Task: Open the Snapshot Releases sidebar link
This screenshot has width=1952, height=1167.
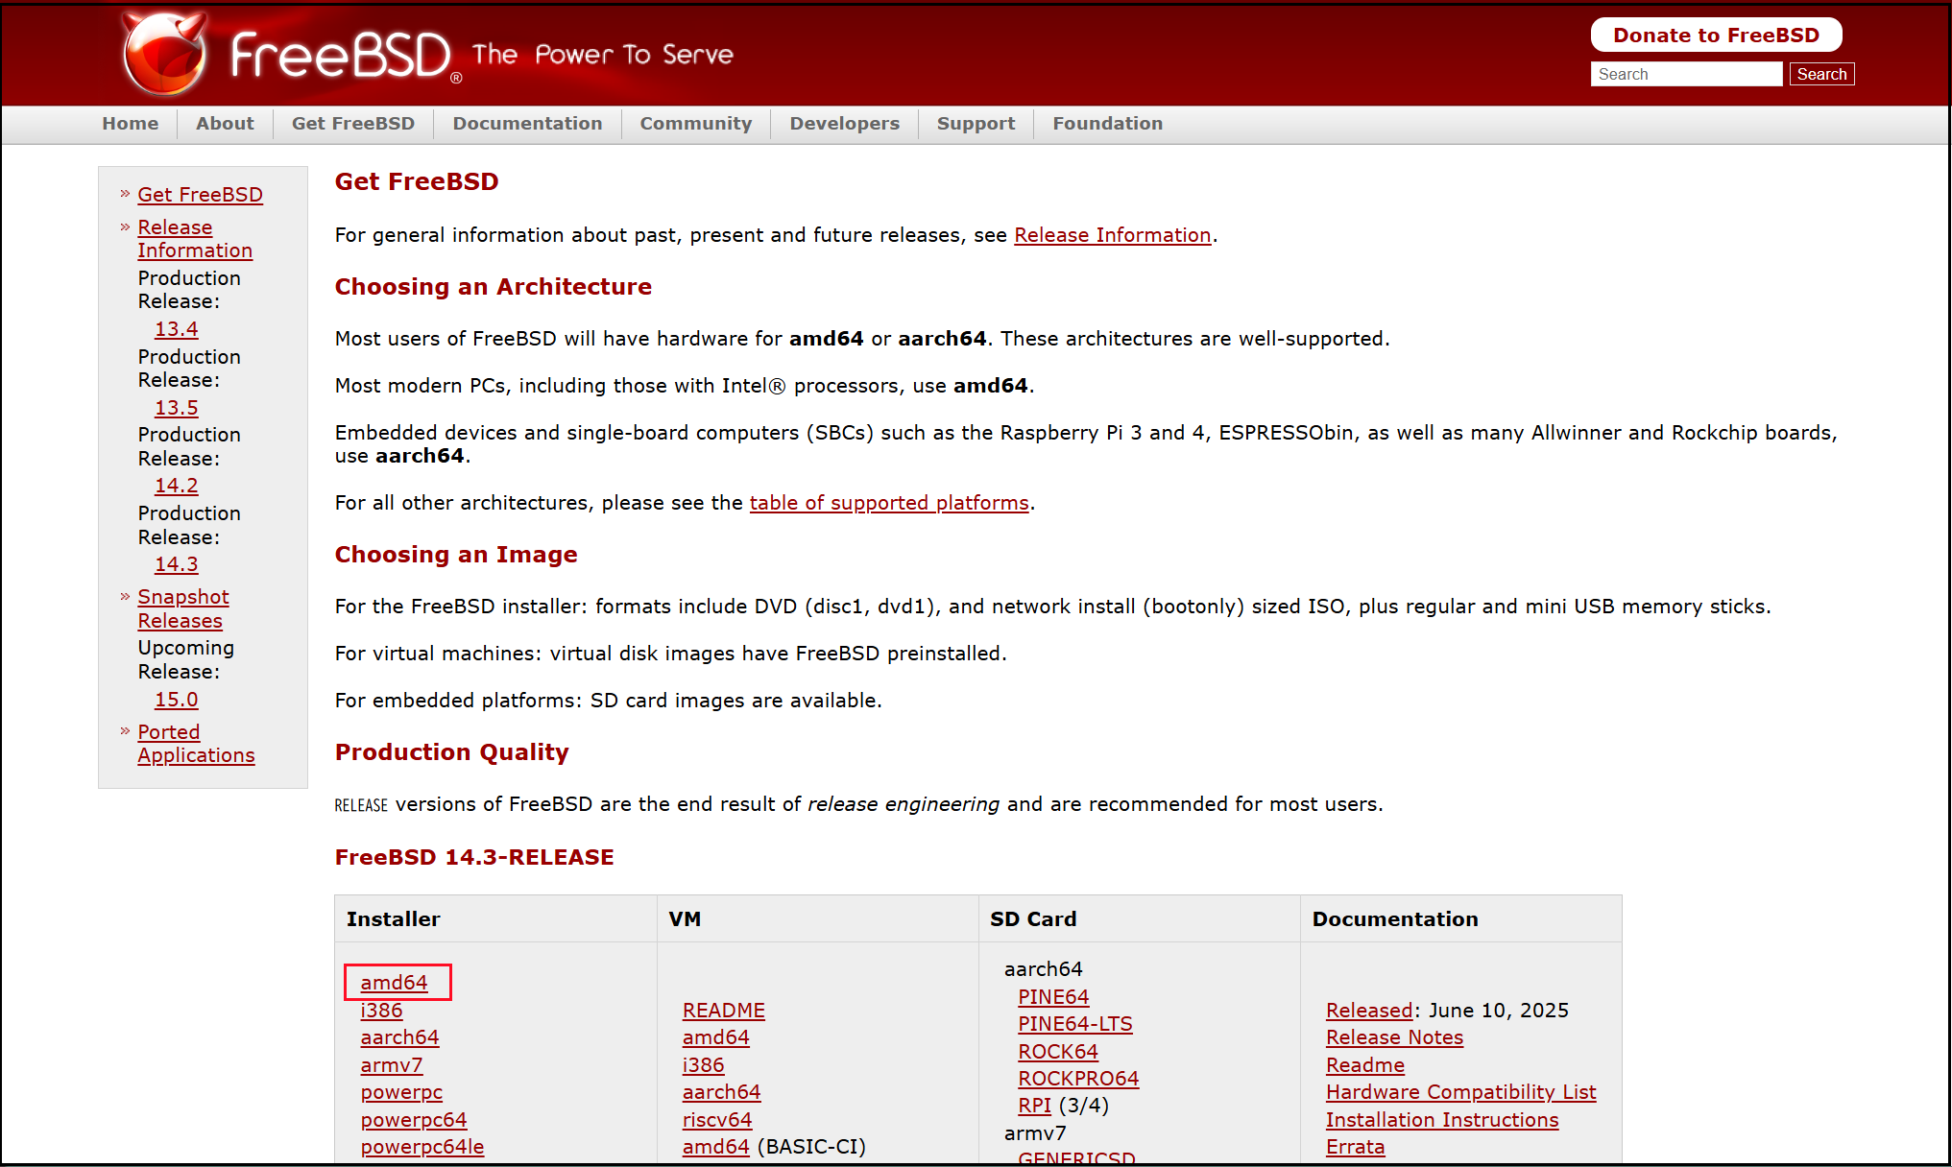Action: click(183, 608)
